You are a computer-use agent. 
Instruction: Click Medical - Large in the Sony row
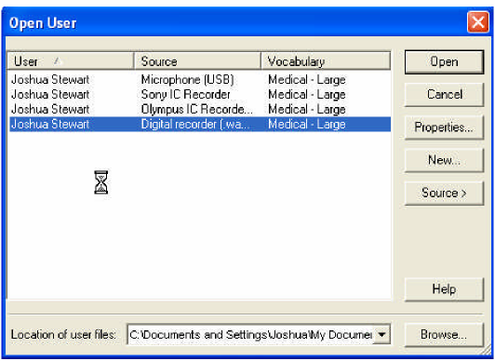click(x=307, y=94)
